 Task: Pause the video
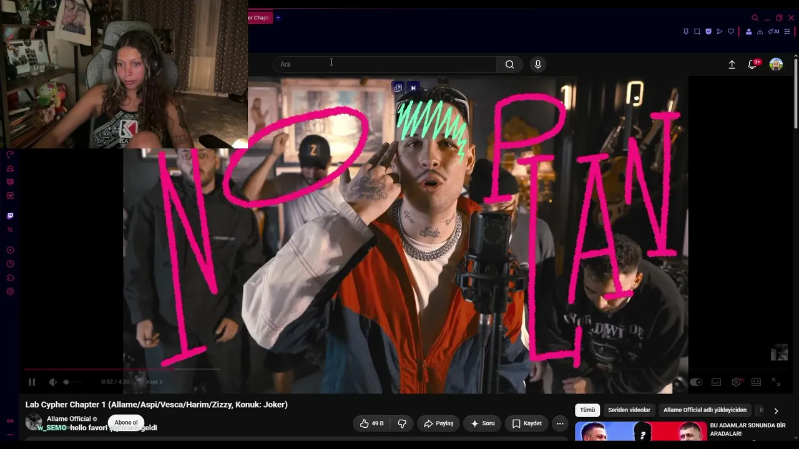pos(32,382)
